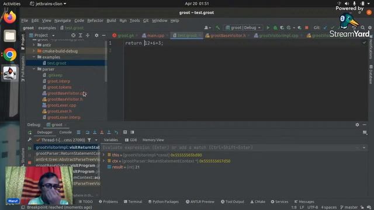The width and height of the screenshot is (374, 210).
Task: Click Activities in the top bar
Action: coord(12,4)
